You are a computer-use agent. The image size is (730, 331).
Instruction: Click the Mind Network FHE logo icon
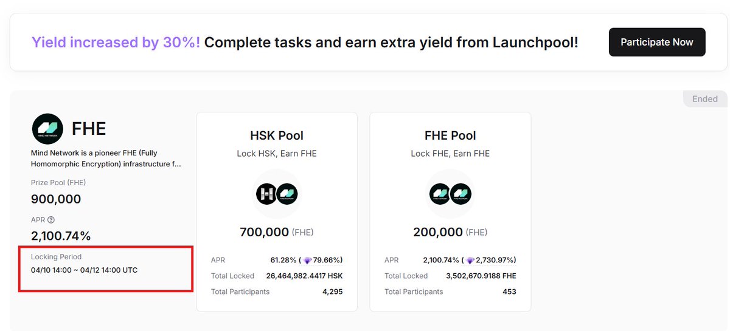point(47,129)
